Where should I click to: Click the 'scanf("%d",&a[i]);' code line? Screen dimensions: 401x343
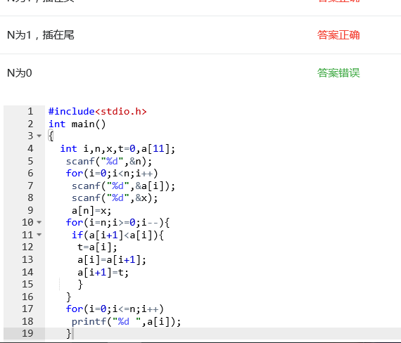[123, 186]
